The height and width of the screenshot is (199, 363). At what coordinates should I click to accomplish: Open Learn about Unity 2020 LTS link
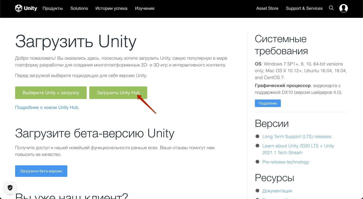click(298, 149)
